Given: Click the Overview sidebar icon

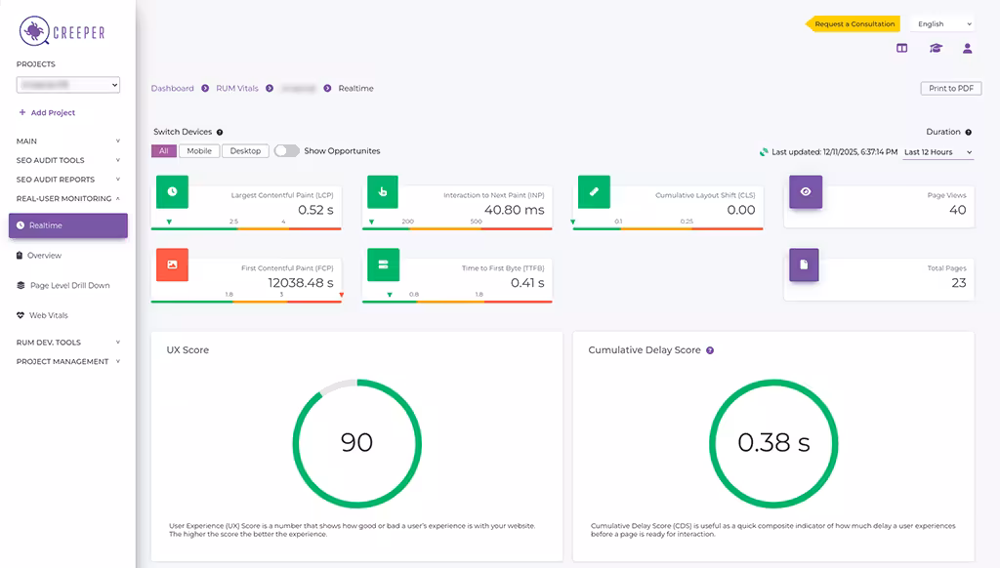Looking at the screenshot, I should pos(21,255).
